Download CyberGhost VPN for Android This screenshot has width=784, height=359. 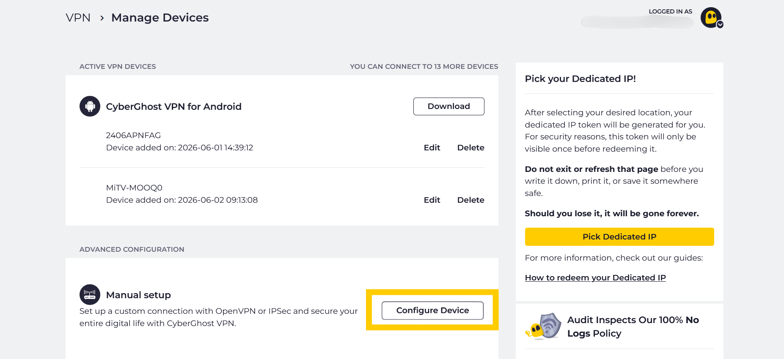point(448,106)
